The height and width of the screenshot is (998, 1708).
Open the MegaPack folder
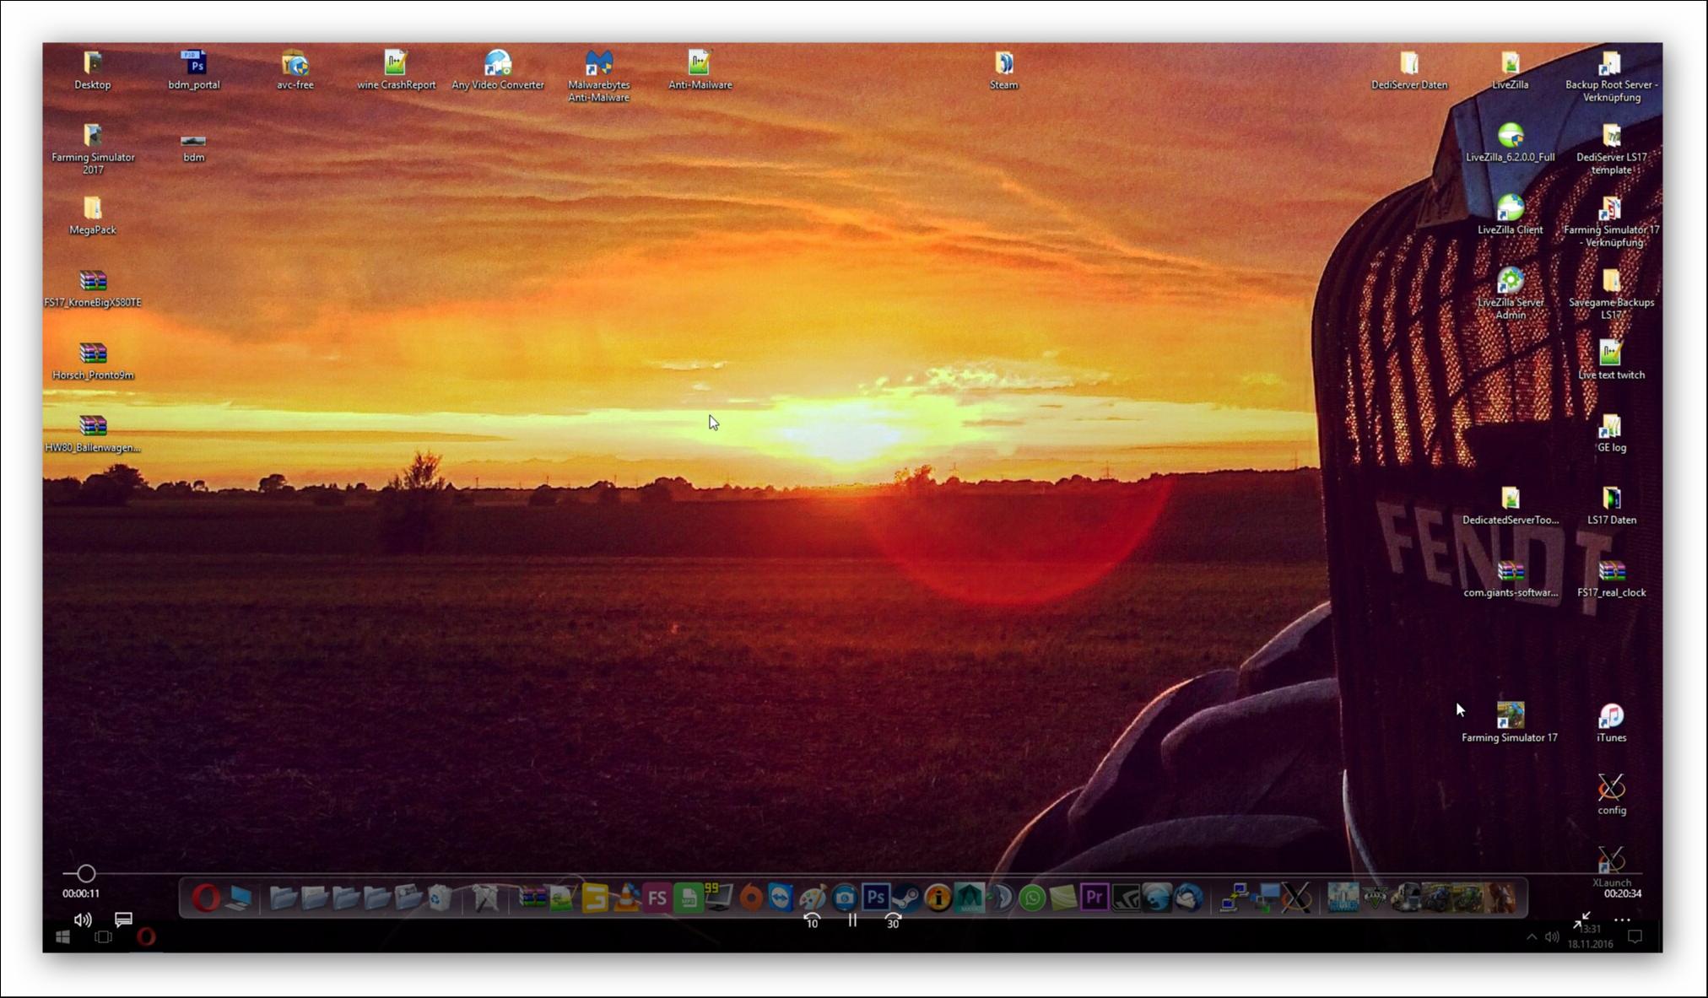tap(93, 215)
